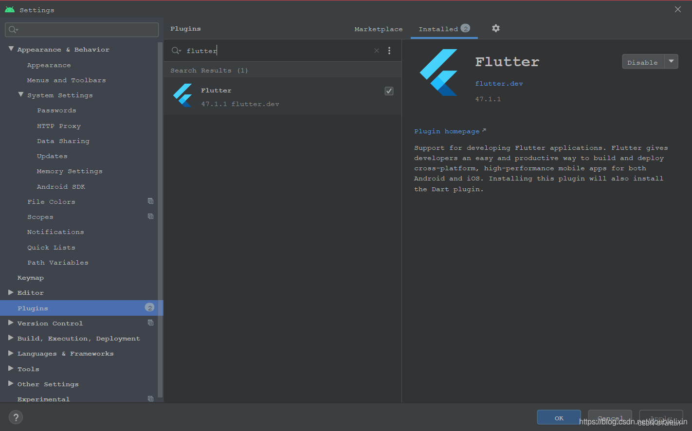
Task: Click the large Flutter logo in details
Action: (438, 72)
